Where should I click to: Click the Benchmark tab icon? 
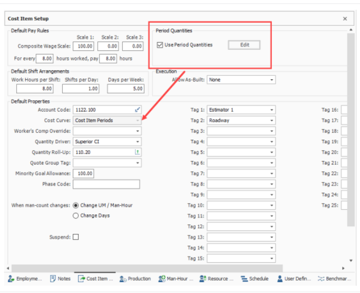click(x=321, y=279)
